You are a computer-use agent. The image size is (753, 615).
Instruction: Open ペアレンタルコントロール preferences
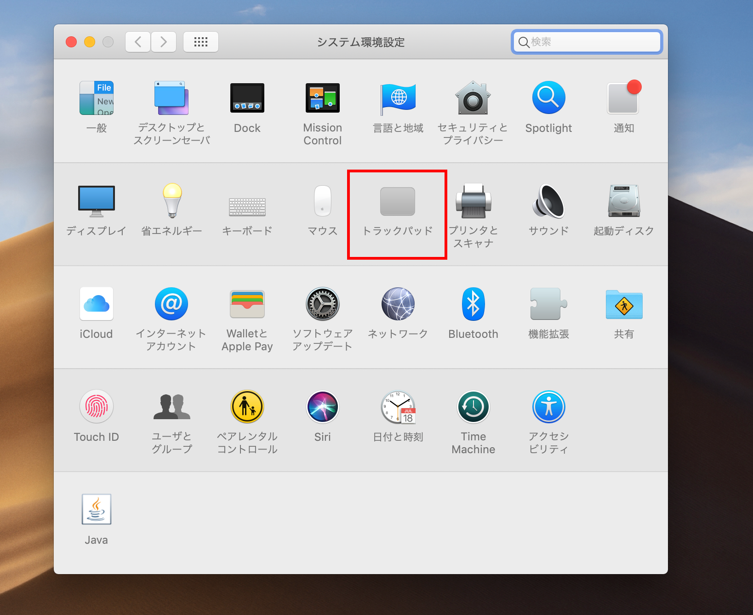click(247, 407)
